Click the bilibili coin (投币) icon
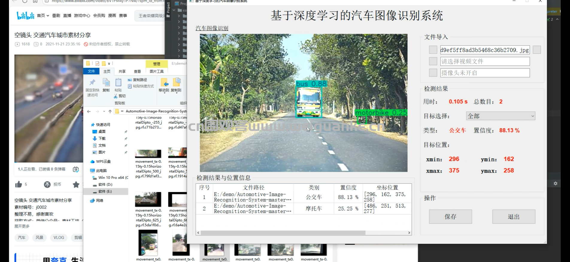 click(47, 184)
